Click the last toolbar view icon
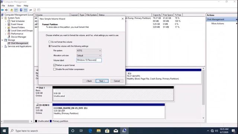The image size is (238, 134). tap(39, 10)
